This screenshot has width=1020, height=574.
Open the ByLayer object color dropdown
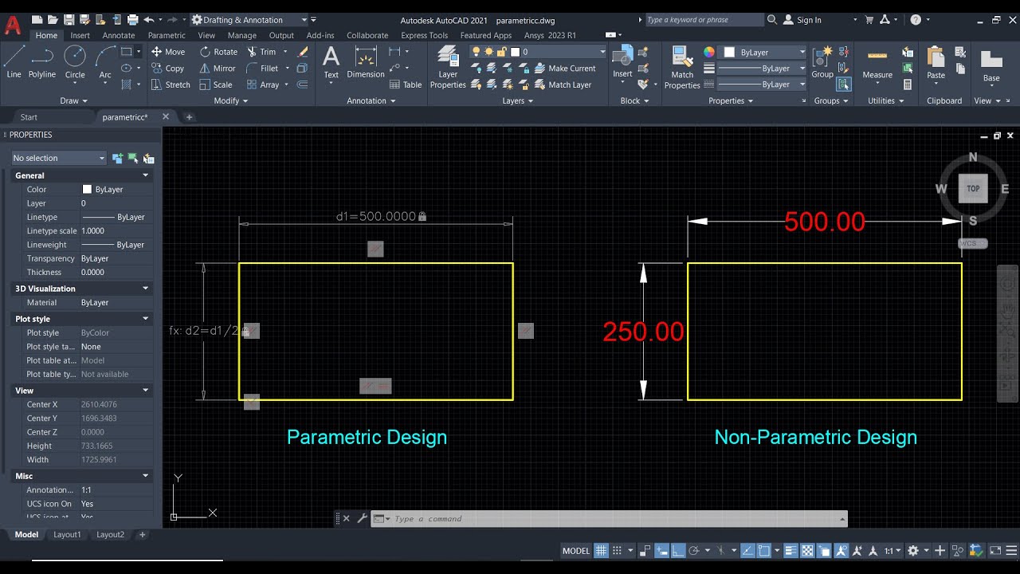pyautogui.click(x=763, y=53)
